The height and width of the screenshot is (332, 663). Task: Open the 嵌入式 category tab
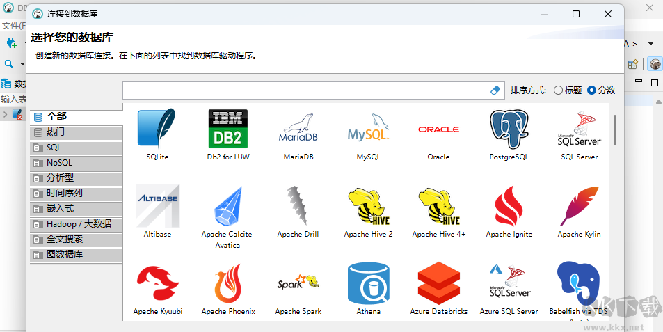click(x=77, y=209)
